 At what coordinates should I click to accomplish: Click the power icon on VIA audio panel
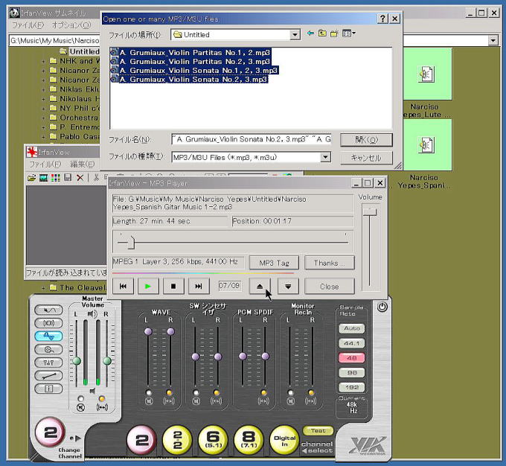[382, 307]
